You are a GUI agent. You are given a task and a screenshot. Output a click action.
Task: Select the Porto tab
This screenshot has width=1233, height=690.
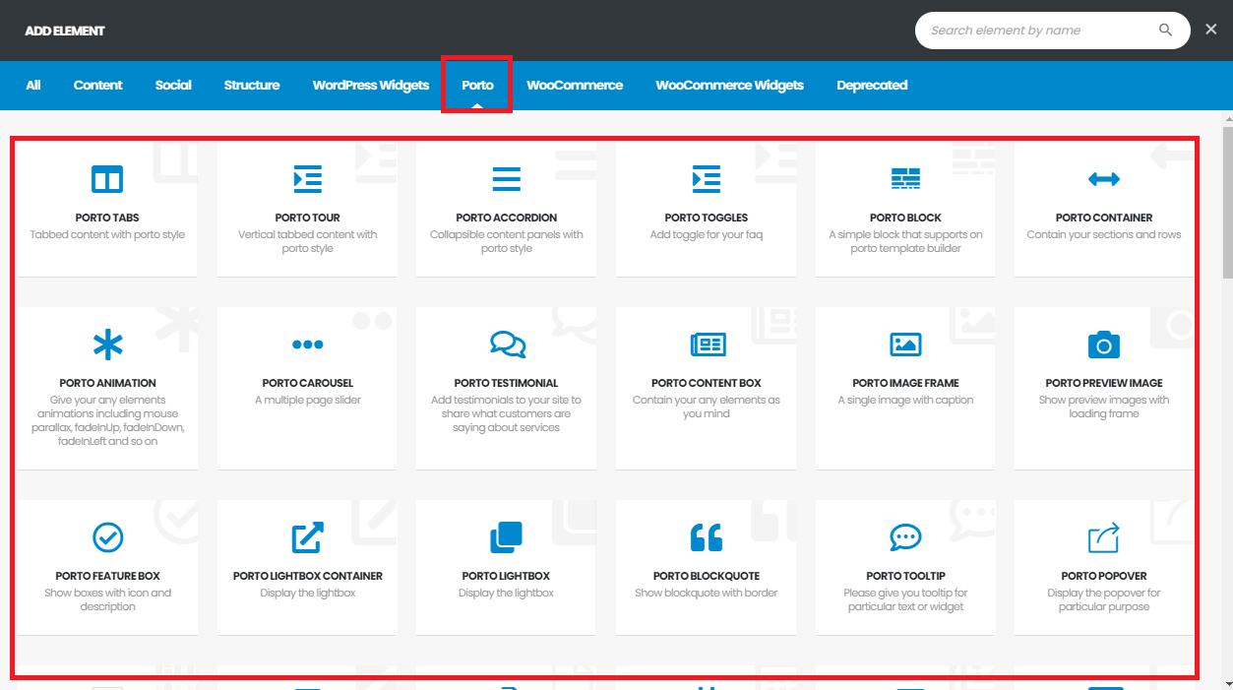[x=477, y=85]
